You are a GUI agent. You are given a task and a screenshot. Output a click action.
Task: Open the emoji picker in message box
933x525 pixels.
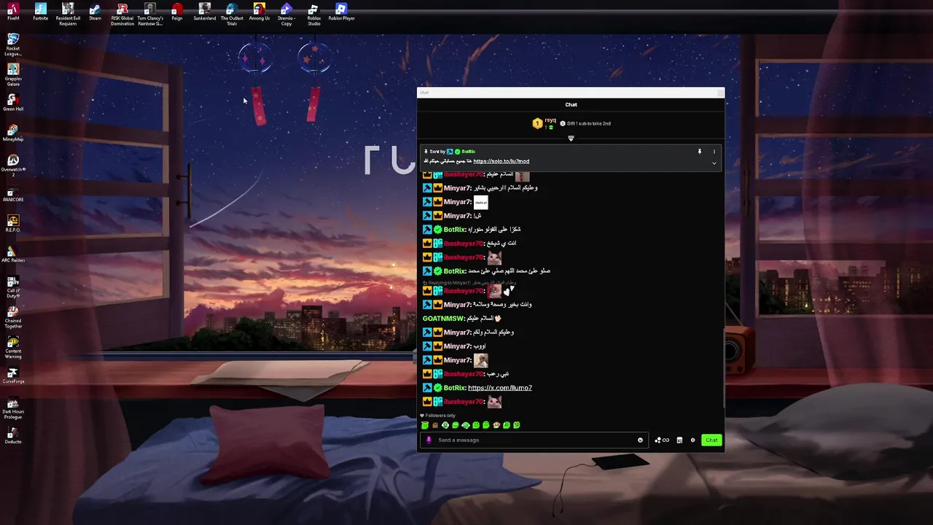point(640,440)
